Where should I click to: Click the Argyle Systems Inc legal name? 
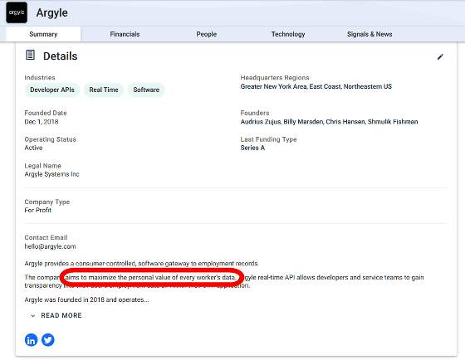tap(51, 174)
